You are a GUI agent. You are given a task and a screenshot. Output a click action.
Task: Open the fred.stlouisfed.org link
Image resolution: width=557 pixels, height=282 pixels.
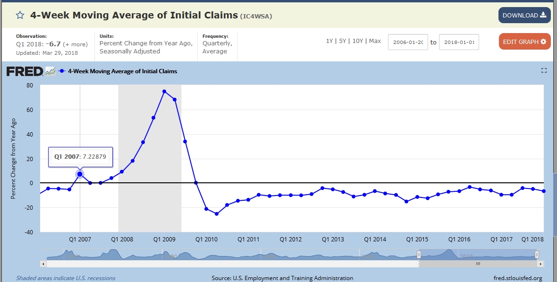(518, 278)
